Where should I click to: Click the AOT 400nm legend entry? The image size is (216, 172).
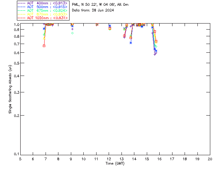[x=43, y=3]
